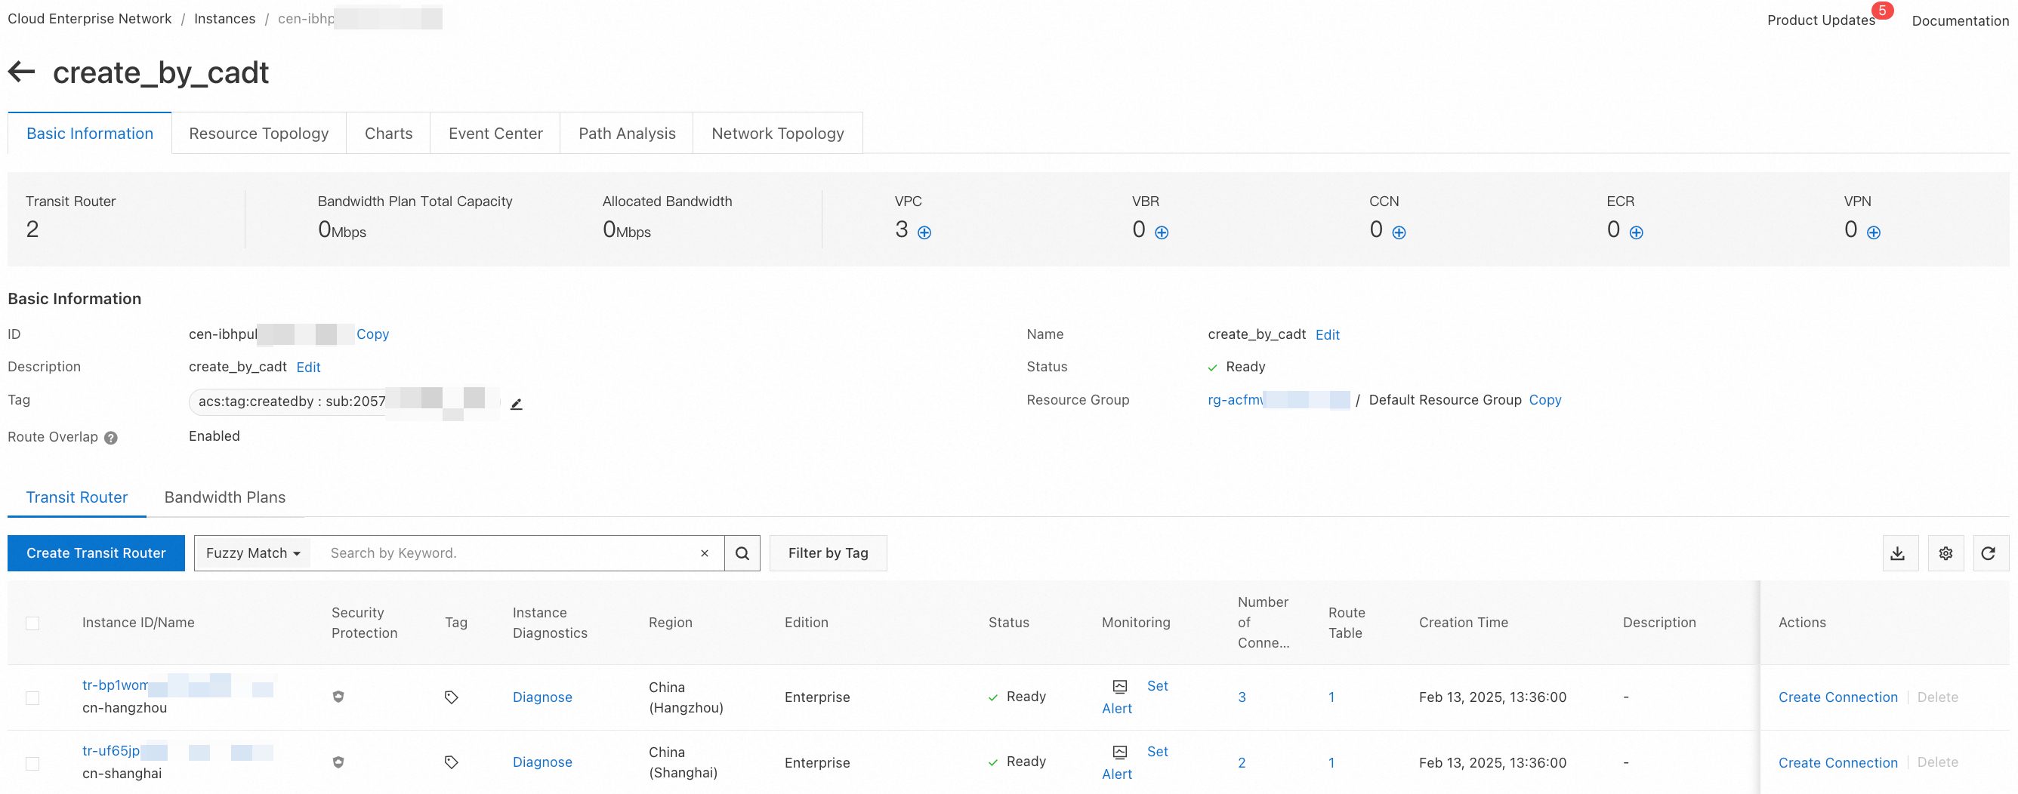Add a VPN connection via plus icon
This screenshot has width=2018, height=794.
1874,232
